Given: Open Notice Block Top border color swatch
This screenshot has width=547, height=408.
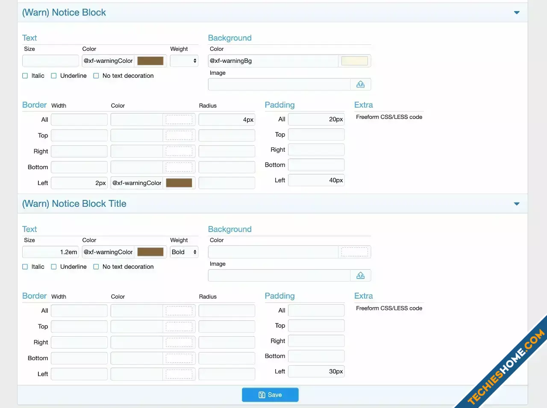Looking at the screenshot, I should coord(179,135).
